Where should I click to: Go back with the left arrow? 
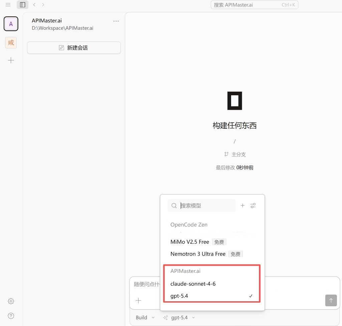click(x=34, y=5)
